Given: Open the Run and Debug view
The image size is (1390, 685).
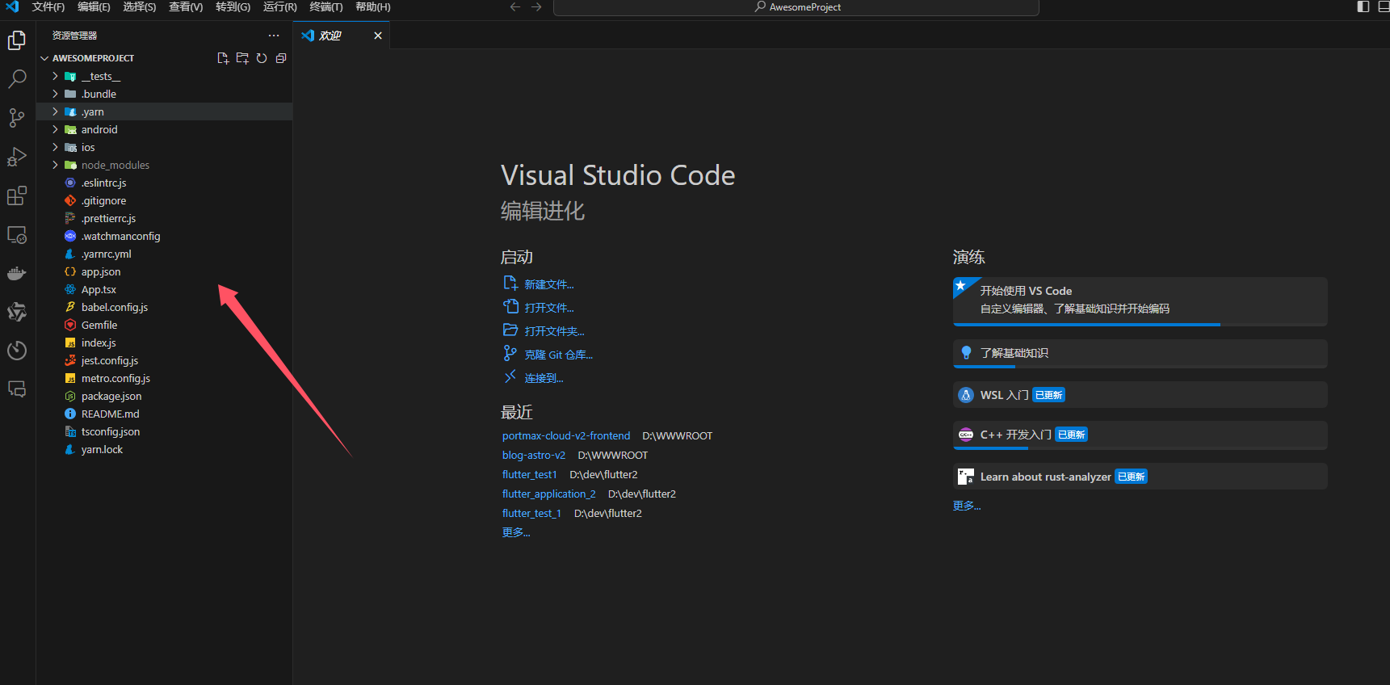Looking at the screenshot, I should click(x=17, y=157).
